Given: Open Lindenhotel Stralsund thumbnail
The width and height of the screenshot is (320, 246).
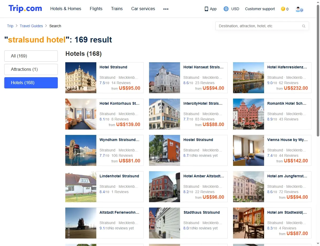Looking at the screenshot, I should [81, 187].
